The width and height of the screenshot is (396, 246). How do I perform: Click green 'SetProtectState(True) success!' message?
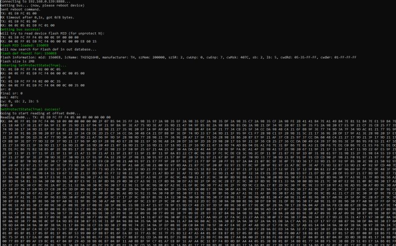31,109
